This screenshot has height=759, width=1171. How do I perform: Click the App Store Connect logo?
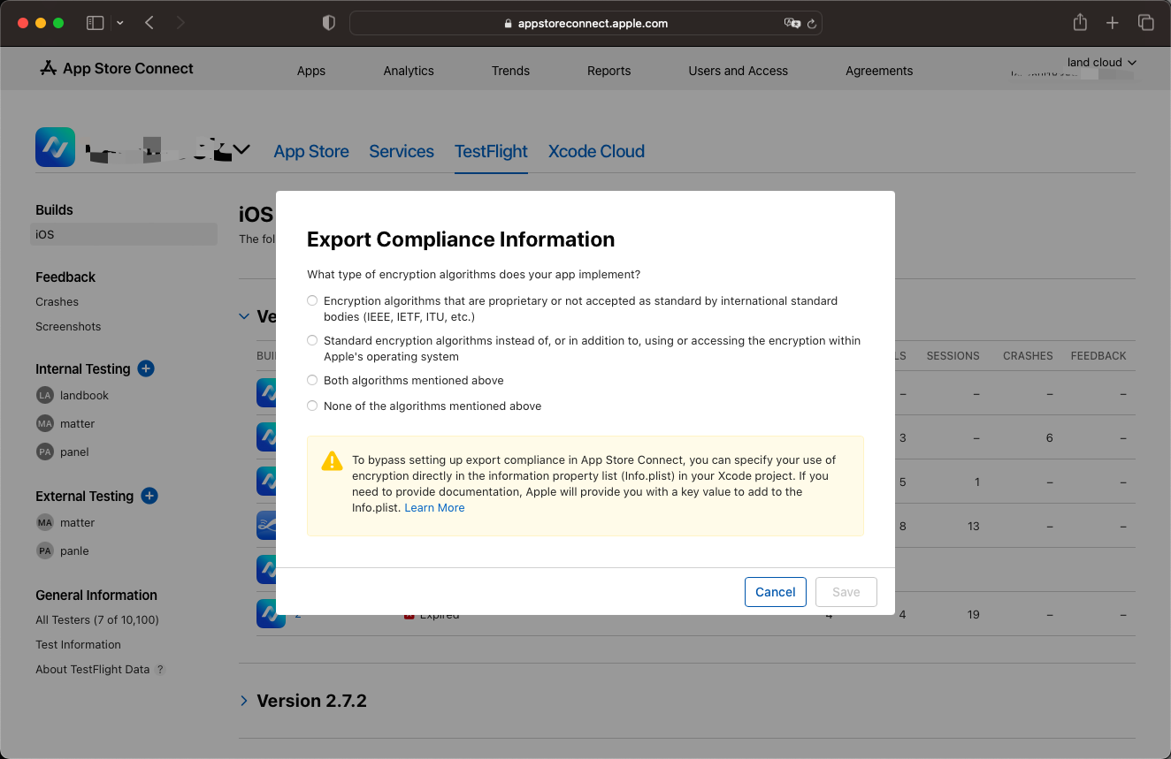tap(117, 68)
